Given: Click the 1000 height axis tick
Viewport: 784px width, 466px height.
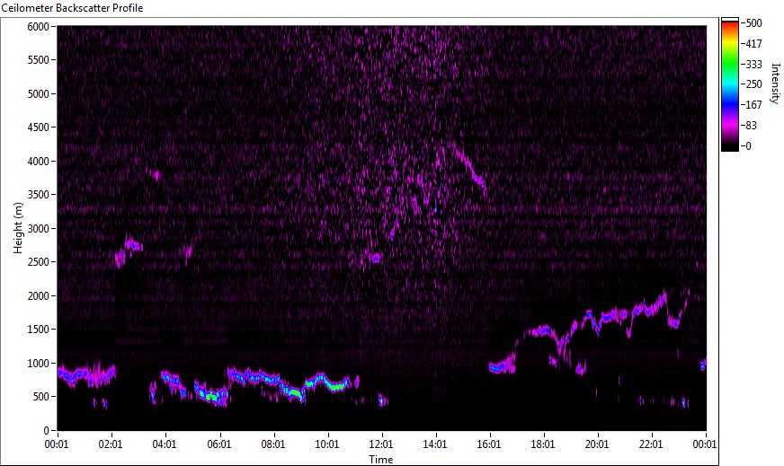Looking at the screenshot, I should click(x=38, y=364).
